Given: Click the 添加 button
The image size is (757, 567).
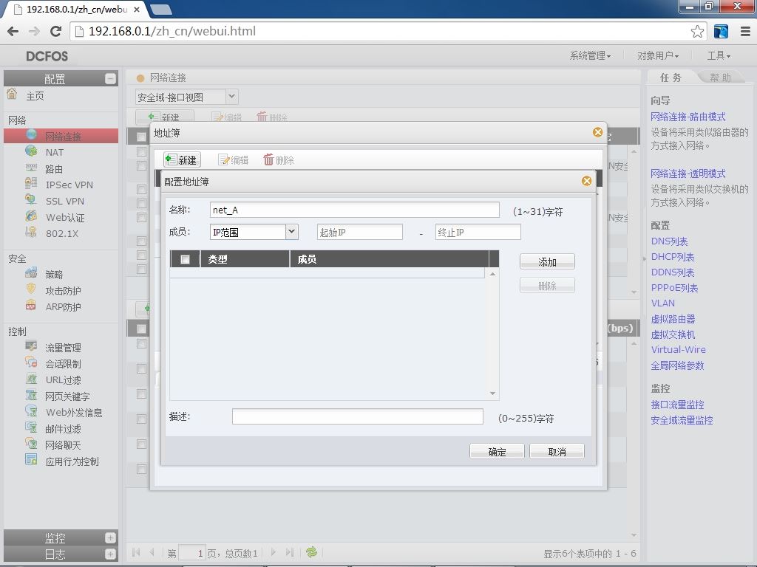Looking at the screenshot, I should tap(547, 262).
